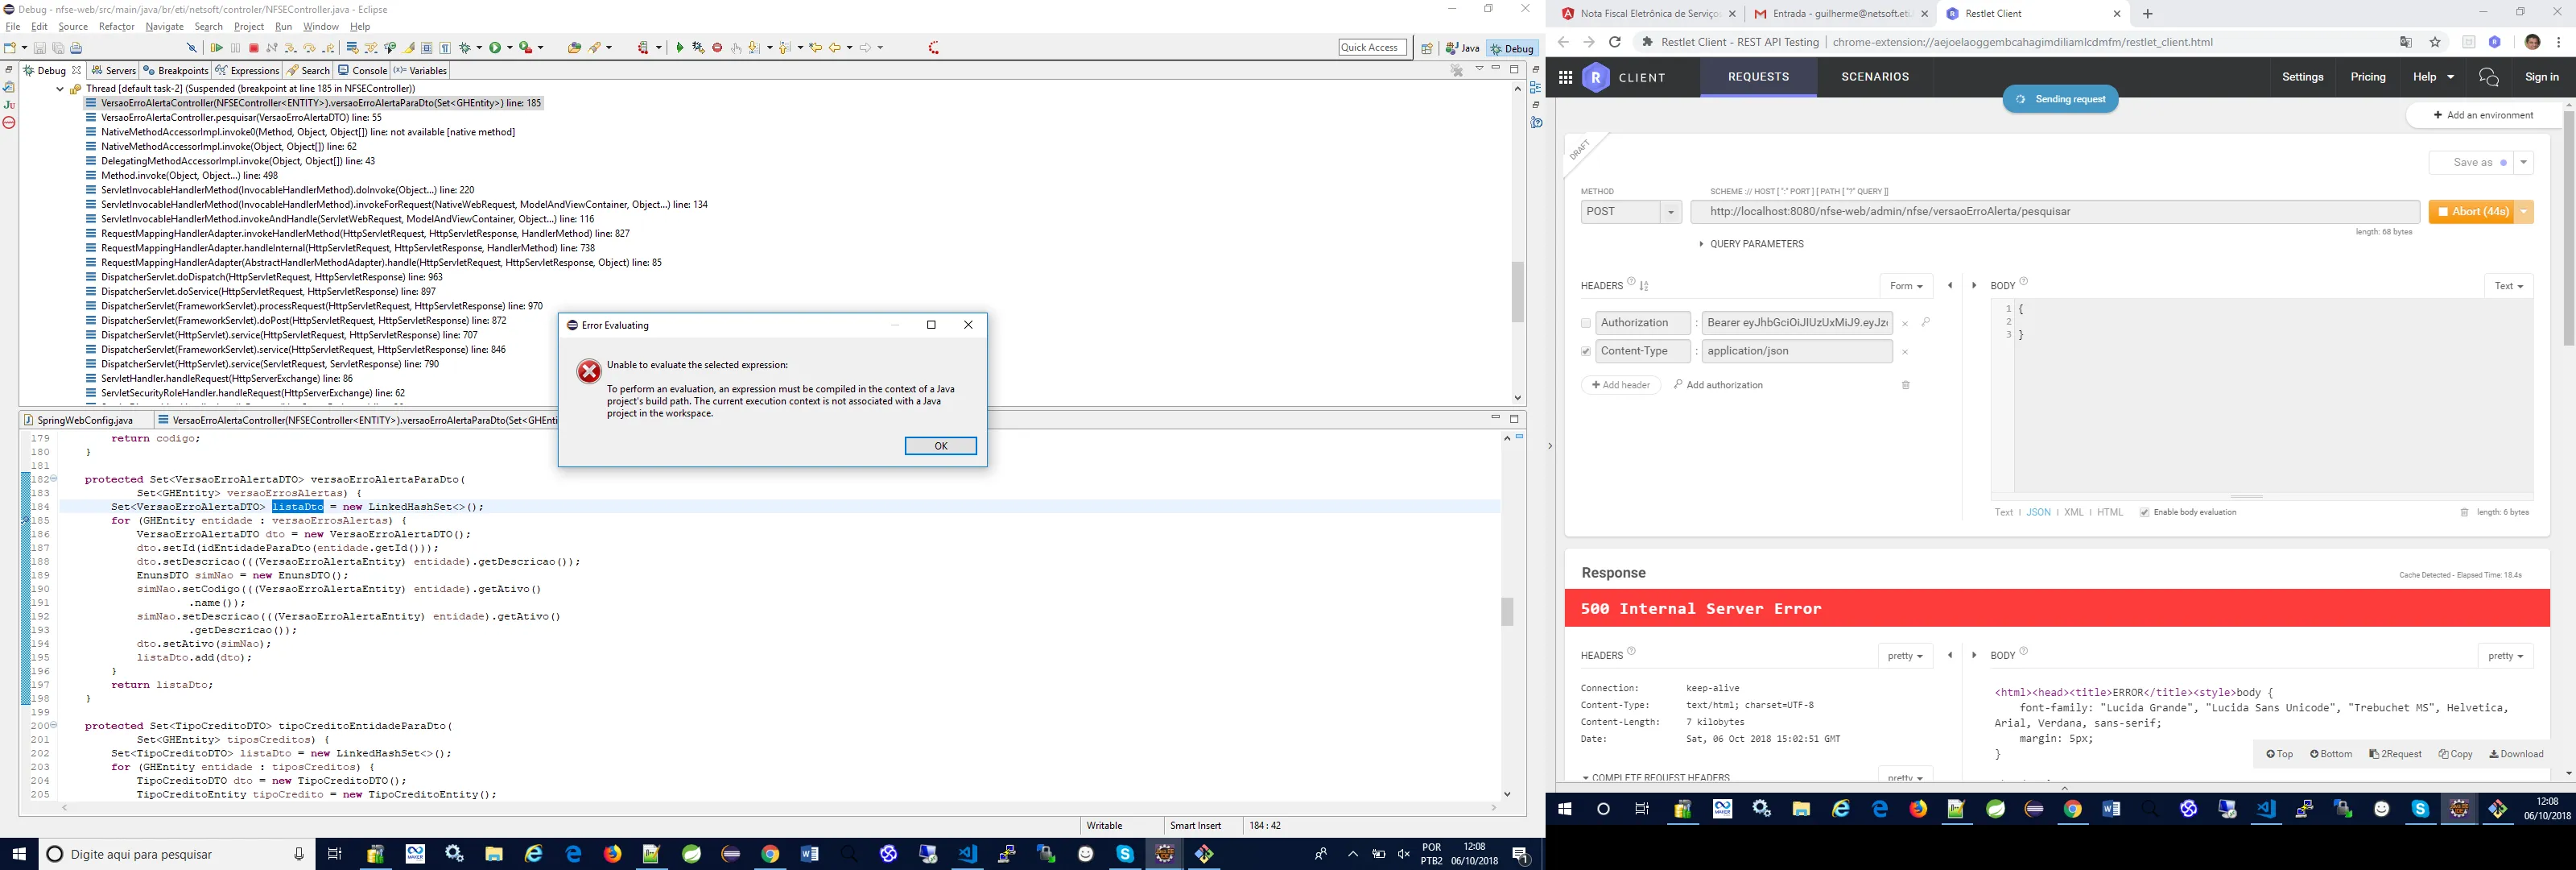The image size is (2576, 870).
Task: Click the green Run icon in toolbar
Action: (495, 48)
